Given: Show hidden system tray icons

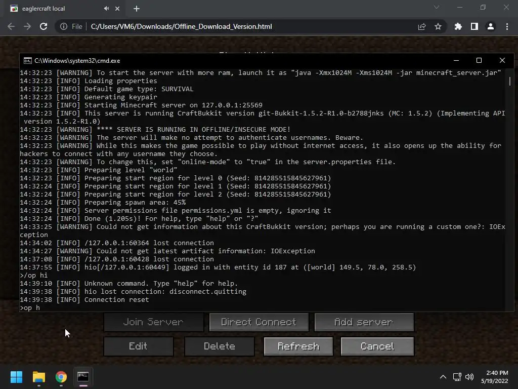Looking at the screenshot, I should [443, 377].
